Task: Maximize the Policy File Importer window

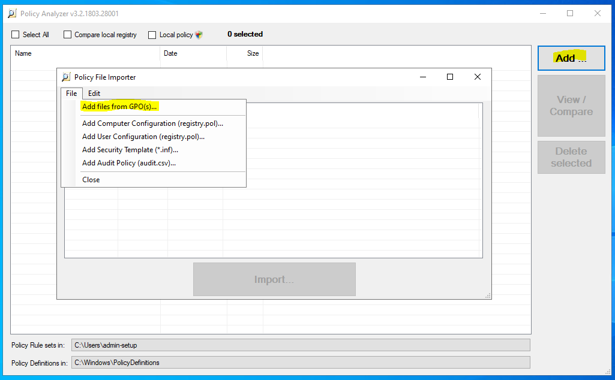Action: tap(450, 77)
